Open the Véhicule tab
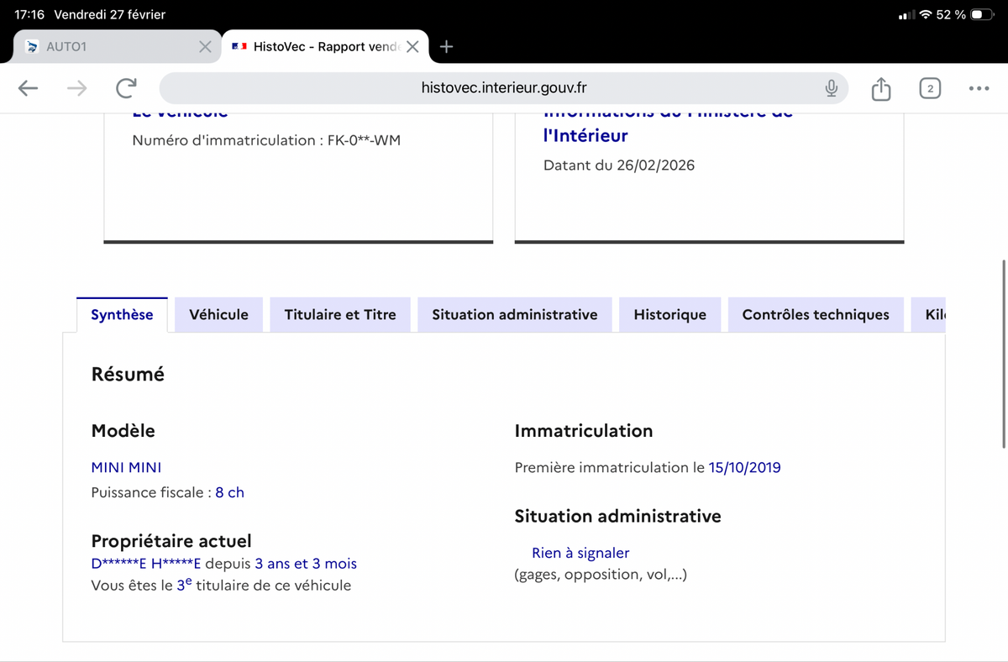 [x=218, y=315]
